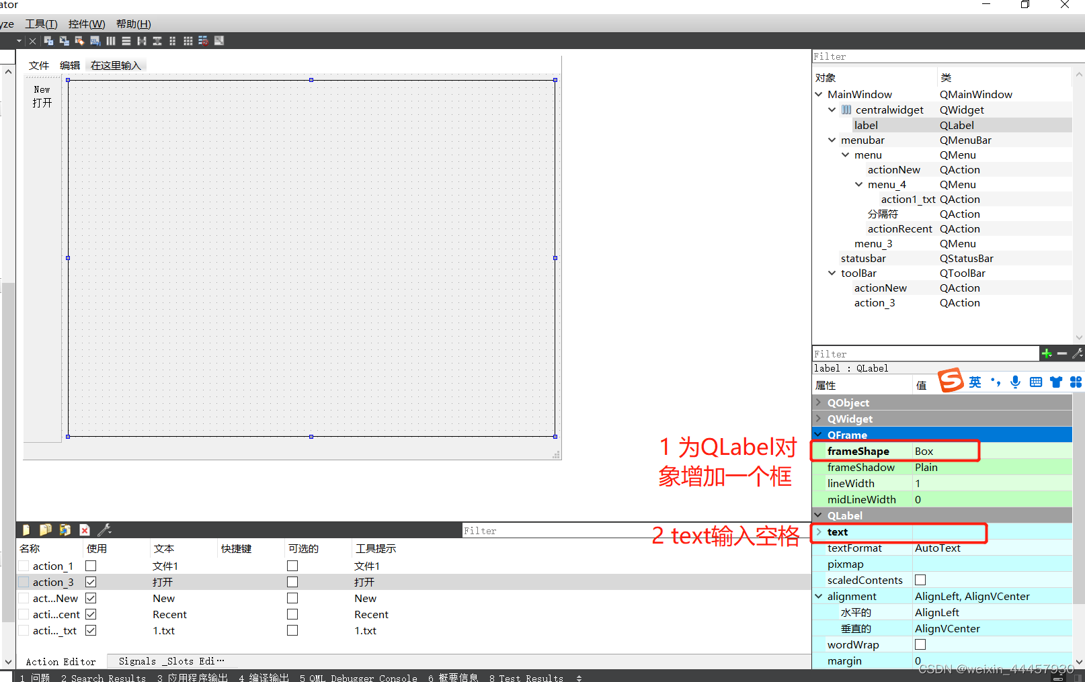Toggle the 可选的 checkbox for Recent row
The image size is (1085, 682).
tap(292, 614)
